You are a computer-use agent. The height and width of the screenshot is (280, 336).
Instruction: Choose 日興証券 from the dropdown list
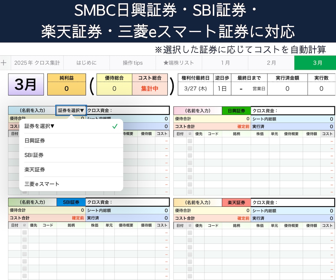point(71,141)
